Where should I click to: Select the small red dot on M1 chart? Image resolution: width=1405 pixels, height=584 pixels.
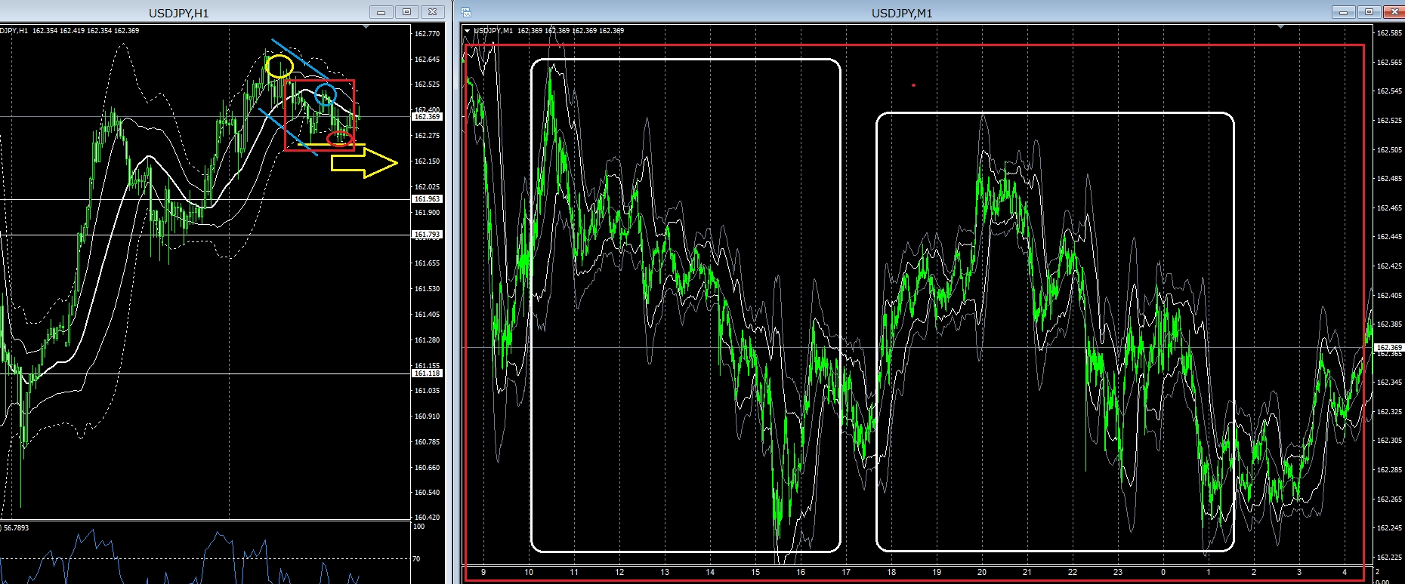[913, 85]
